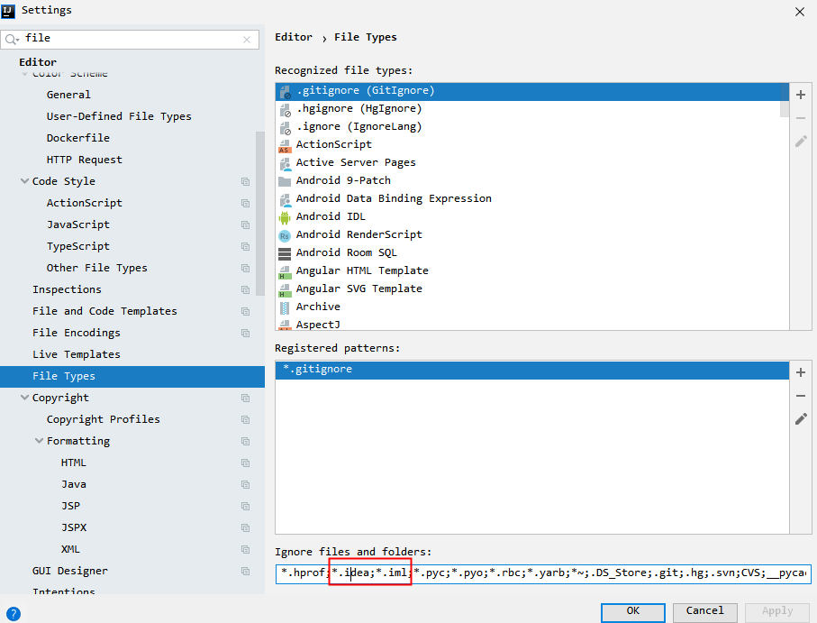
Task: Select Android Data Binding Expression type
Action: click(532, 198)
